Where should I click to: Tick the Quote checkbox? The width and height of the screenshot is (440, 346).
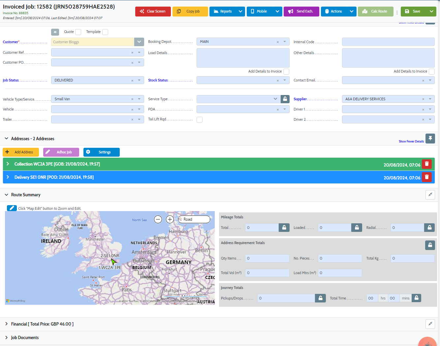pyautogui.click(x=78, y=32)
